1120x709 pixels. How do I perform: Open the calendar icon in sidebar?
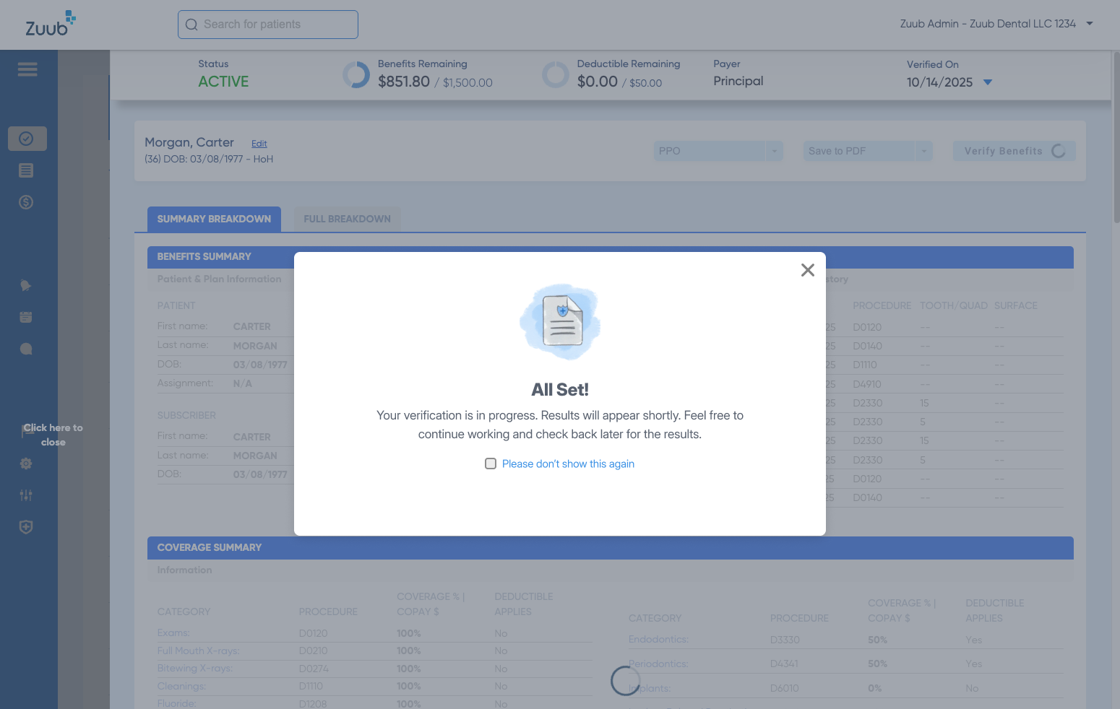pyautogui.click(x=26, y=318)
